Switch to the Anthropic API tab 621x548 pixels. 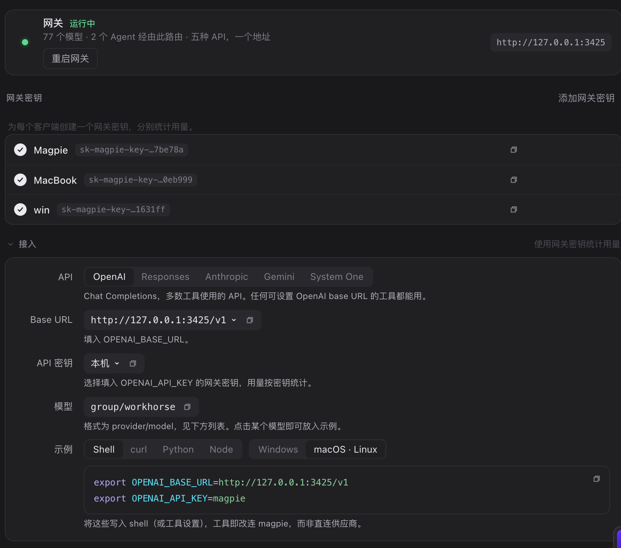click(x=227, y=277)
